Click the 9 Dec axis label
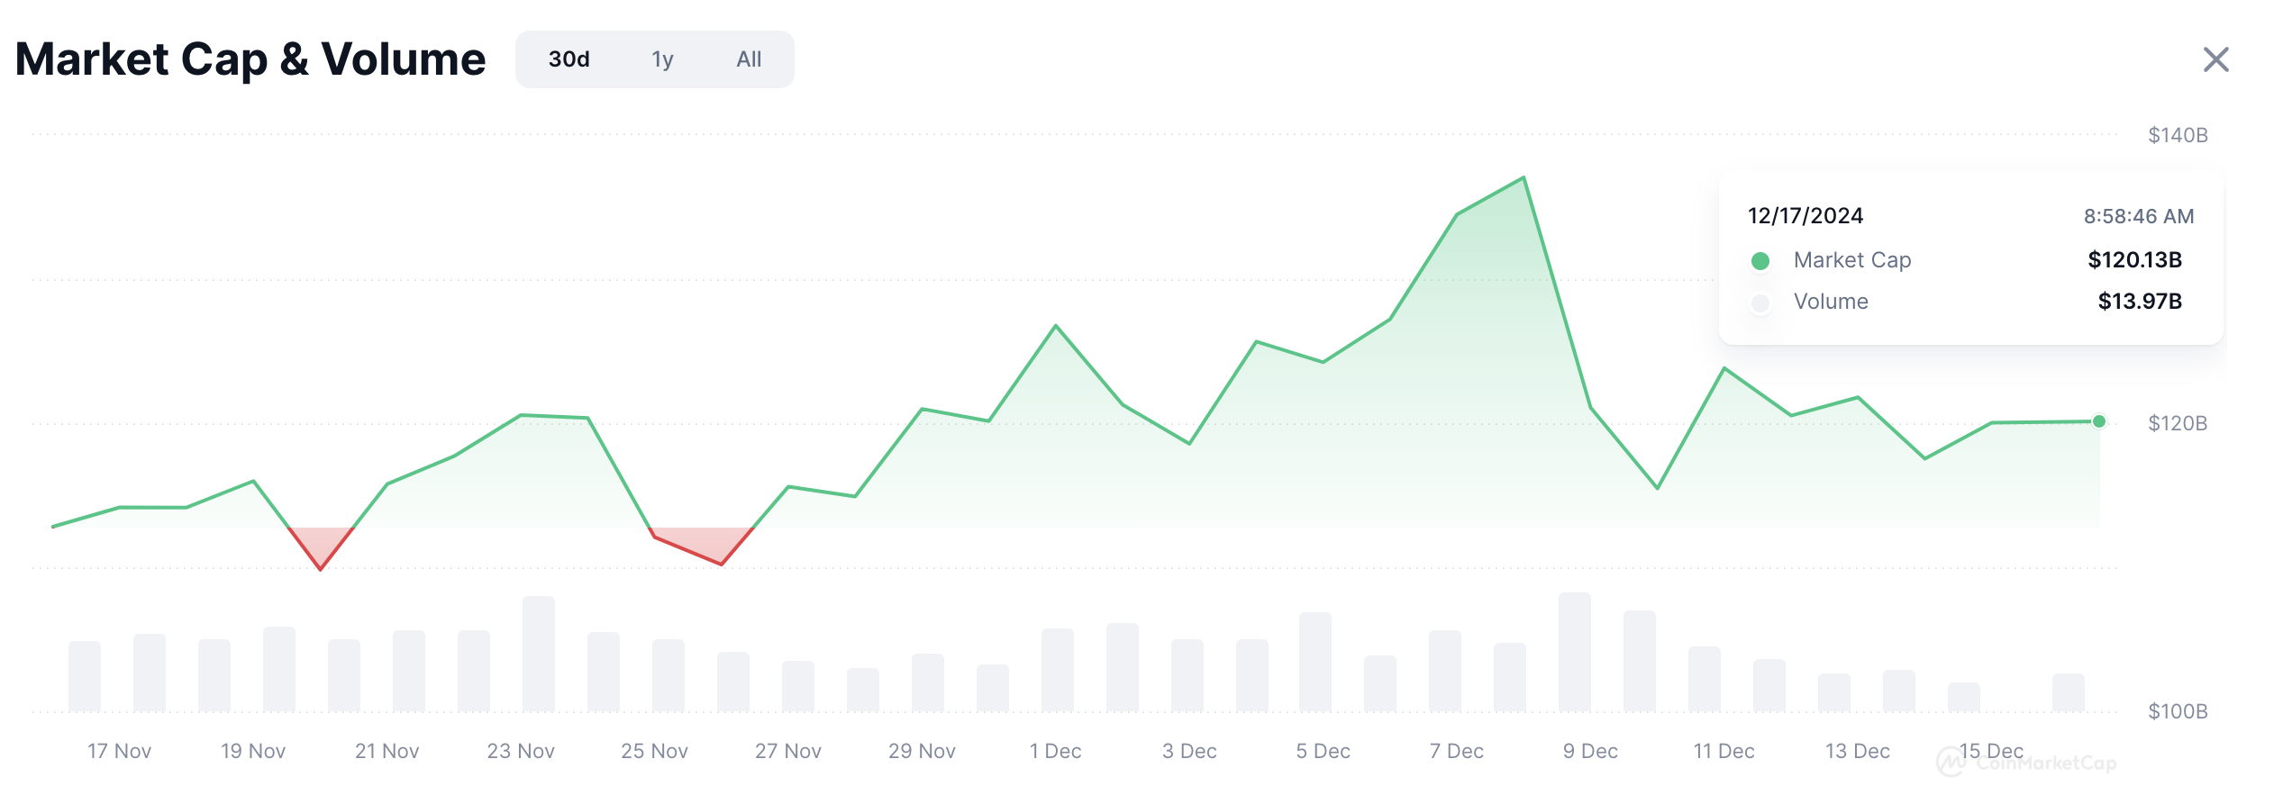The image size is (2274, 795). [x=1590, y=751]
